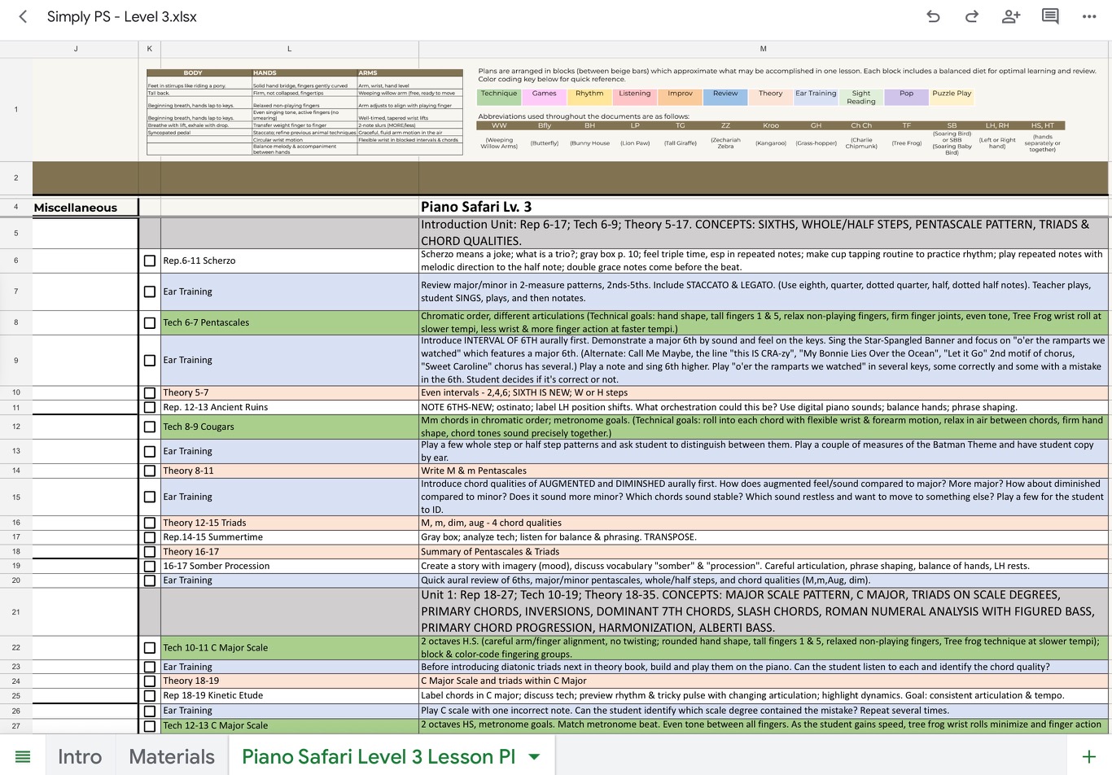Viewport: 1112px width, 775px height.
Task: Select C Major Scale and triads cell
Action: (764, 681)
